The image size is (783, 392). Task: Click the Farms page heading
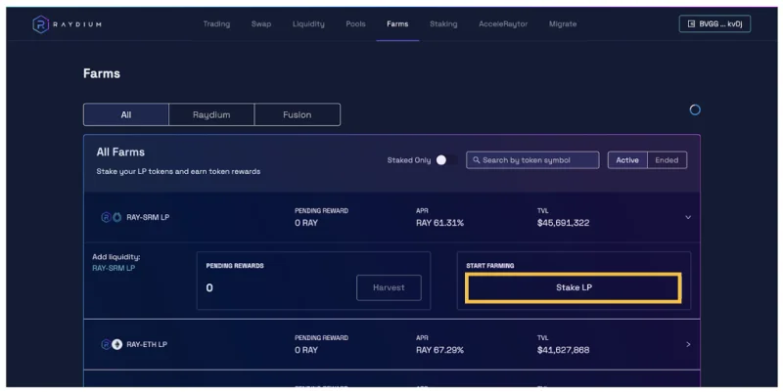(x=102, y=74)
